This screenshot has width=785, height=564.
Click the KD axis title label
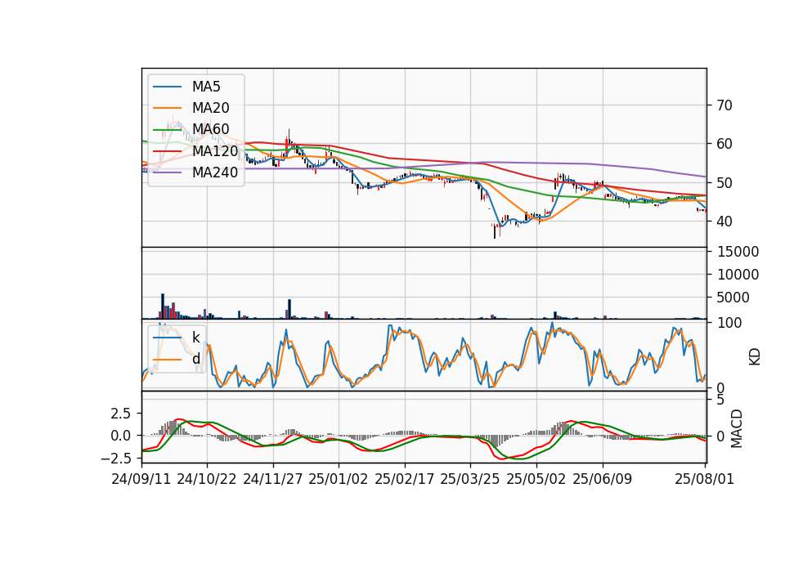coord(755,357)
